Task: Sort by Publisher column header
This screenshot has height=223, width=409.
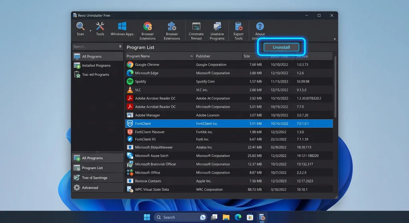Action: coord(218,56)
